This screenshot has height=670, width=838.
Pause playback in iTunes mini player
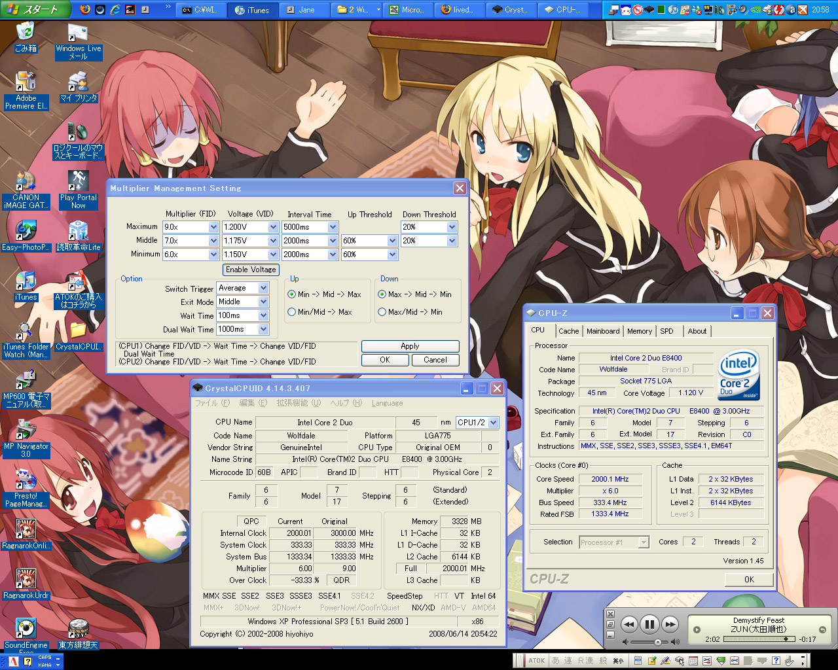pyautogui.click(x=649, y=624)
